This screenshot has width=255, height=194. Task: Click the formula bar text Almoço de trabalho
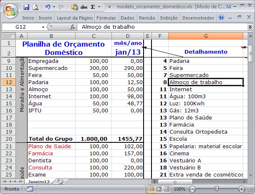[108, 27]
